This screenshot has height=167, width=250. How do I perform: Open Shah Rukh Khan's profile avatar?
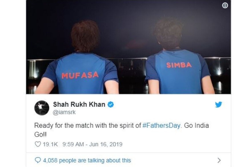coord(42,108)
